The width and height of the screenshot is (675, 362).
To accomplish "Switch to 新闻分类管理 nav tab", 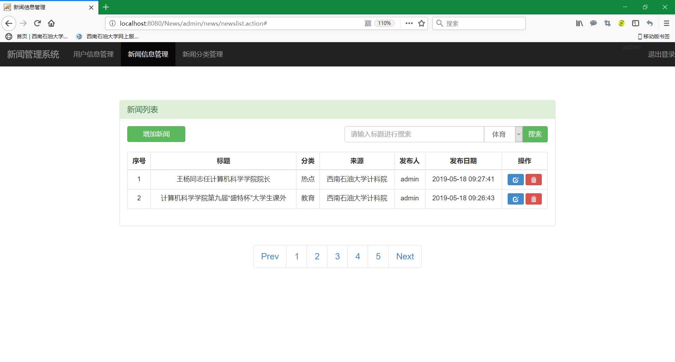I will (202, 54).
